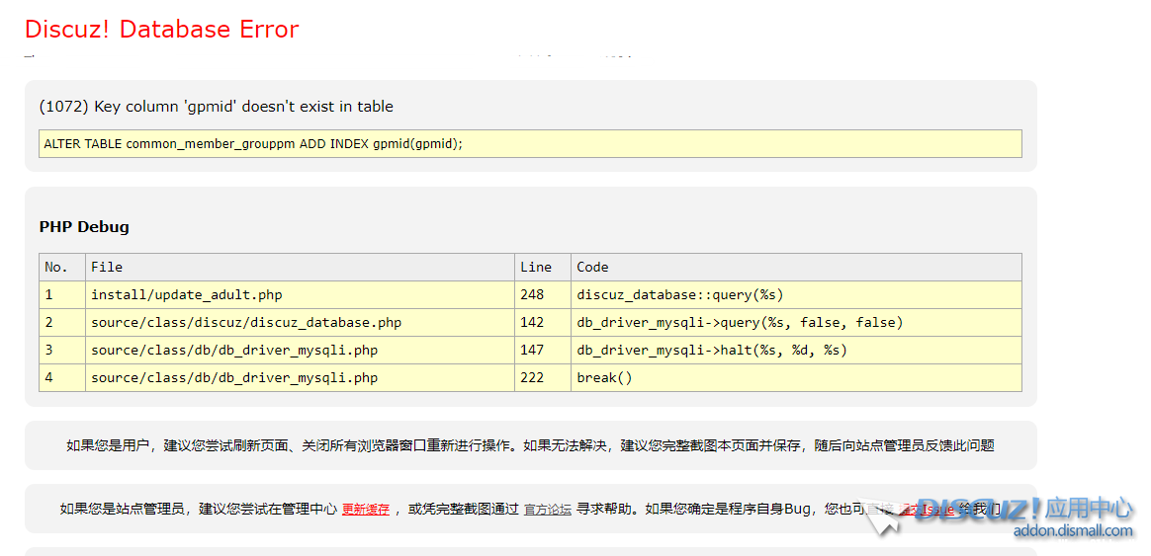
Task: Click the Discuz! Database Error heading
Action: click(161, 30)
